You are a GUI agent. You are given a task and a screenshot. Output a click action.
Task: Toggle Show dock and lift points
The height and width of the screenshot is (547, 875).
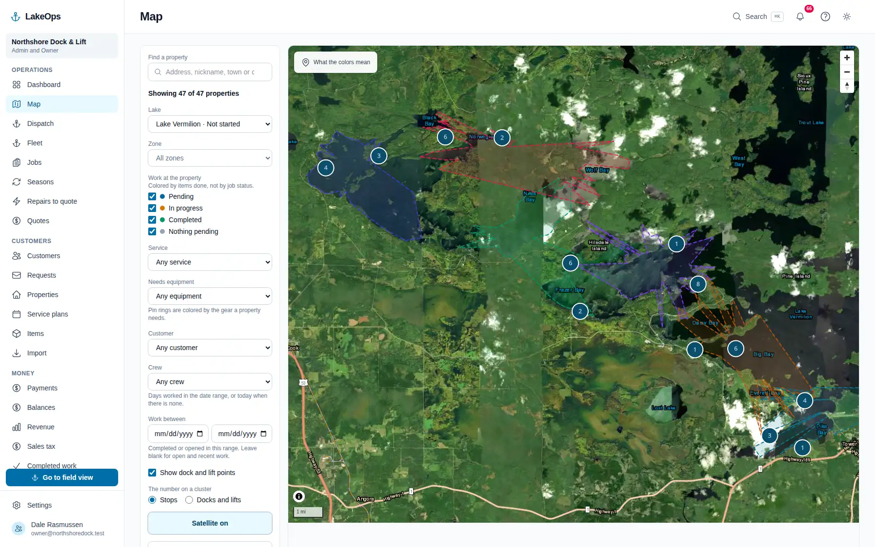point(152,473)
